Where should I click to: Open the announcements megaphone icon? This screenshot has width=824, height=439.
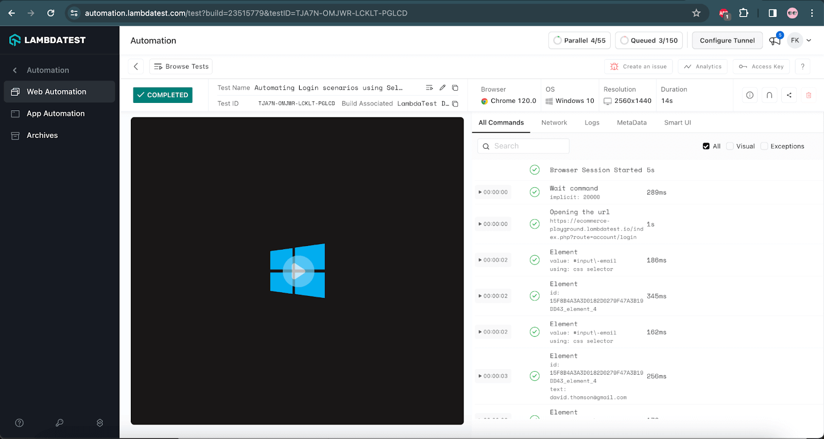pos(775,41)
